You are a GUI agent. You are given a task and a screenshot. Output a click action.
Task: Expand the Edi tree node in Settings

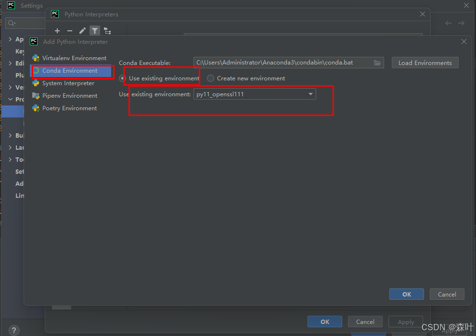10,63
